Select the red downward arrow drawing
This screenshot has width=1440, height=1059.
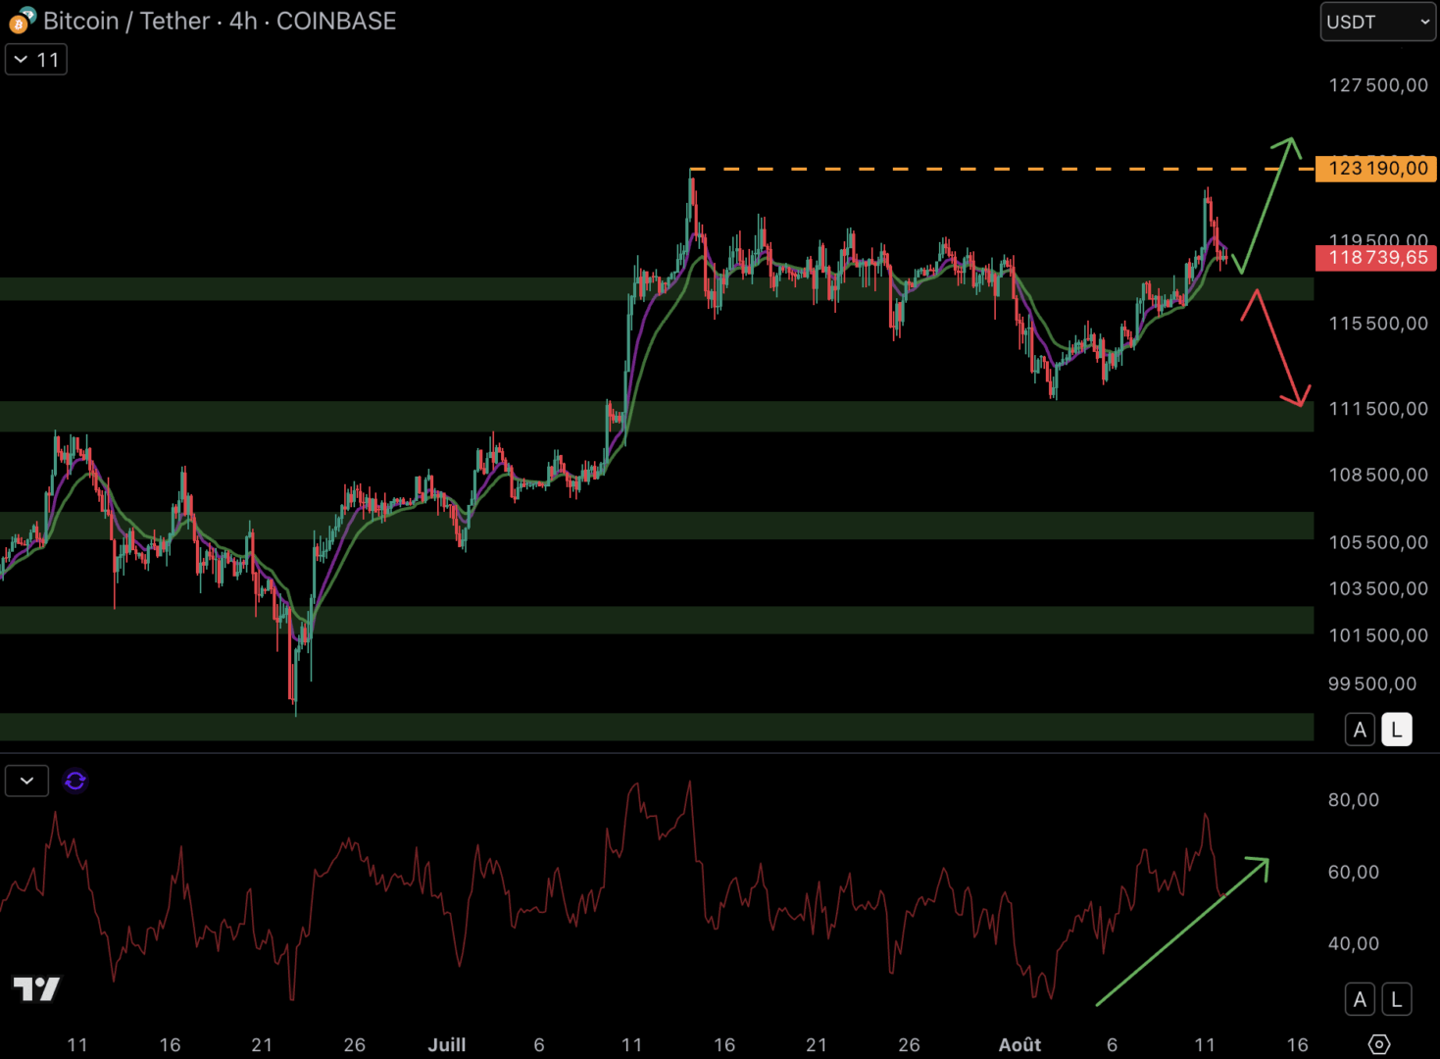coord(1278,349)
